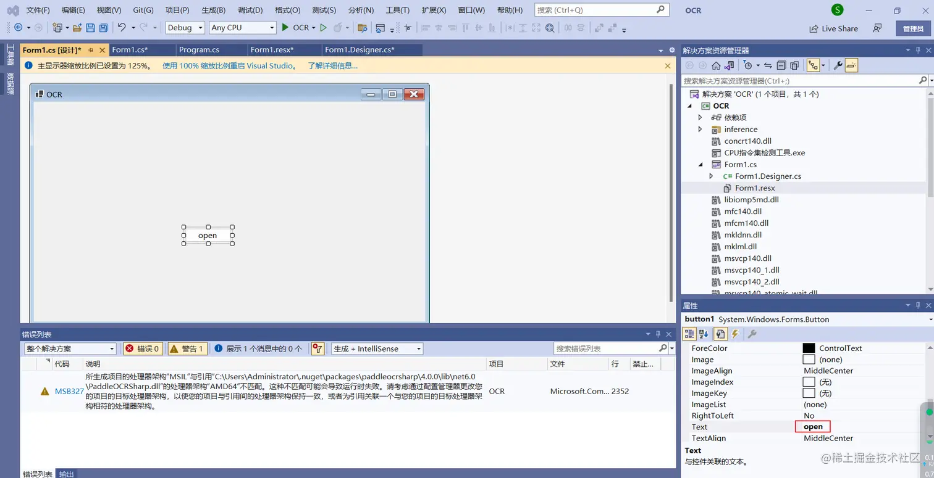Open the Build + IntelliSense source dropdown

point(377,348)
